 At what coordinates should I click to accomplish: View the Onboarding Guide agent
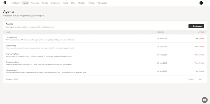pos(196,63)
